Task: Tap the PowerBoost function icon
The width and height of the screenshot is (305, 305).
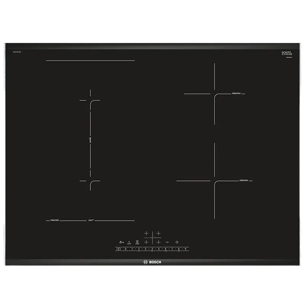Action: [129, 242]
